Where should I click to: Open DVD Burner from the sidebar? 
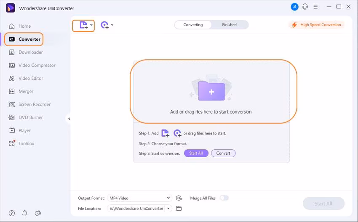point(26,117)
